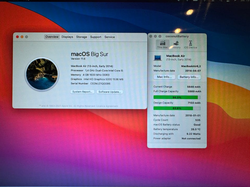Click the MacBook Air (13-inch, Early 2014) line in About This Mac

pos(92,66)
